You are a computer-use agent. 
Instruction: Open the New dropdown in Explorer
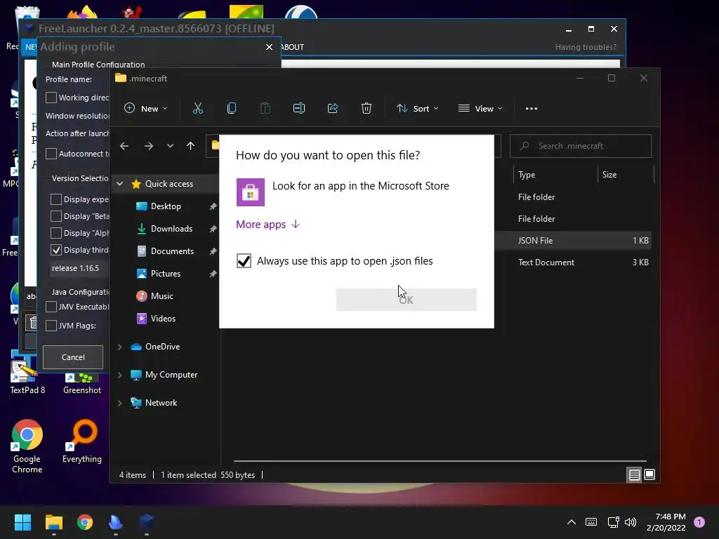(146, 109)
